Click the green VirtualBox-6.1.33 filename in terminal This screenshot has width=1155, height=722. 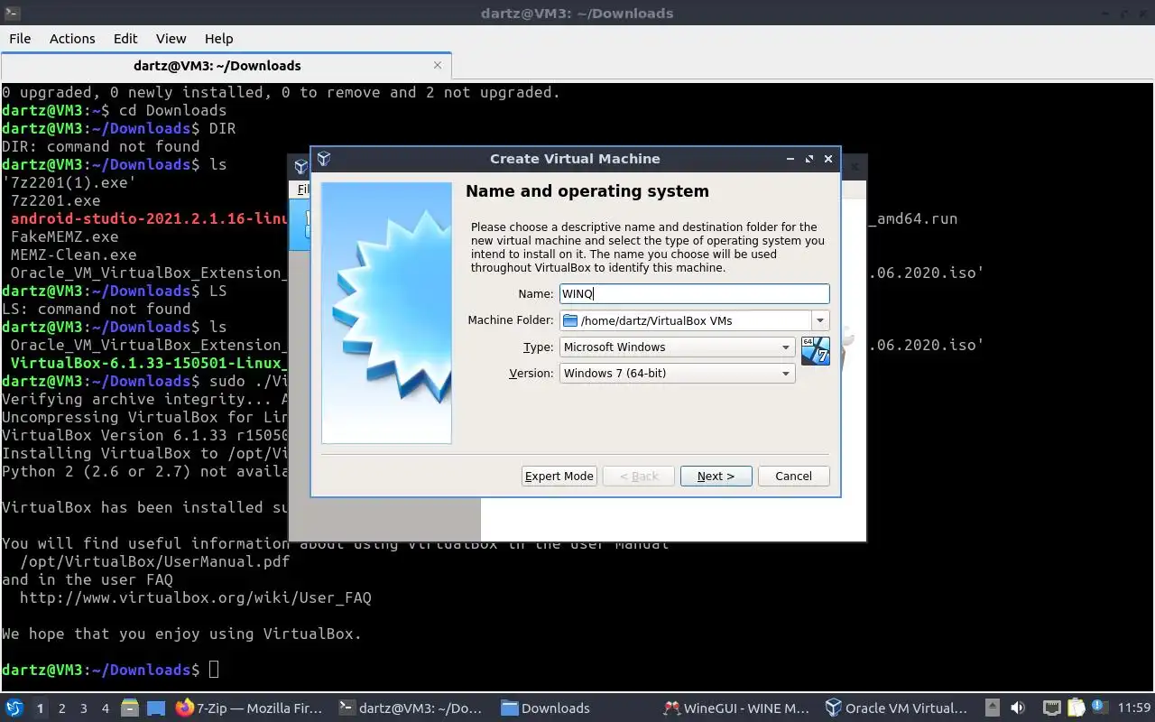149,363
